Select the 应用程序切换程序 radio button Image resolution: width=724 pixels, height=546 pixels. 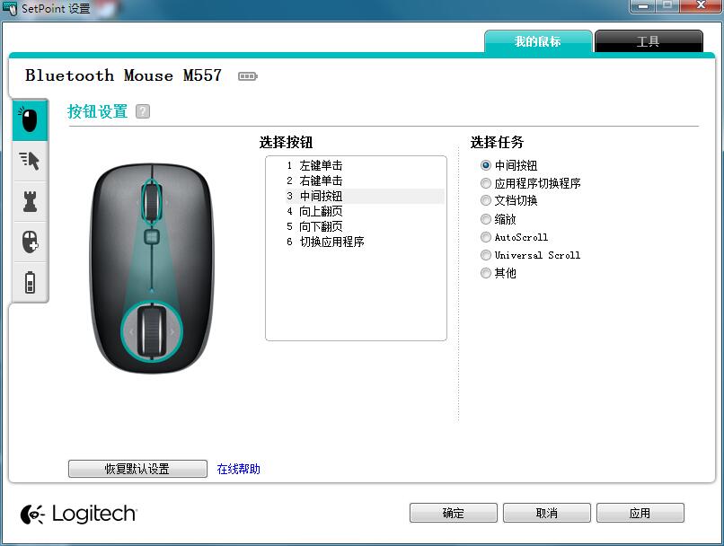(485, 183)
